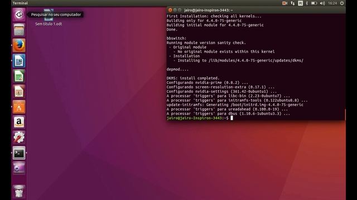The width and height of the screenshot is (357, 200).
Task: Open Ubuntu Software Center from the launcher
Action: click(x=19, y=107)
